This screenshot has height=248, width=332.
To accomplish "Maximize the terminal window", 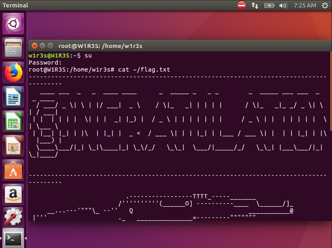I will pos(50,46).
